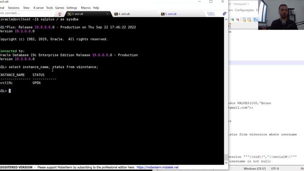Click the sync vertical scrolling icon in Notepad++
304x171 pixels.
click(244, 19)
